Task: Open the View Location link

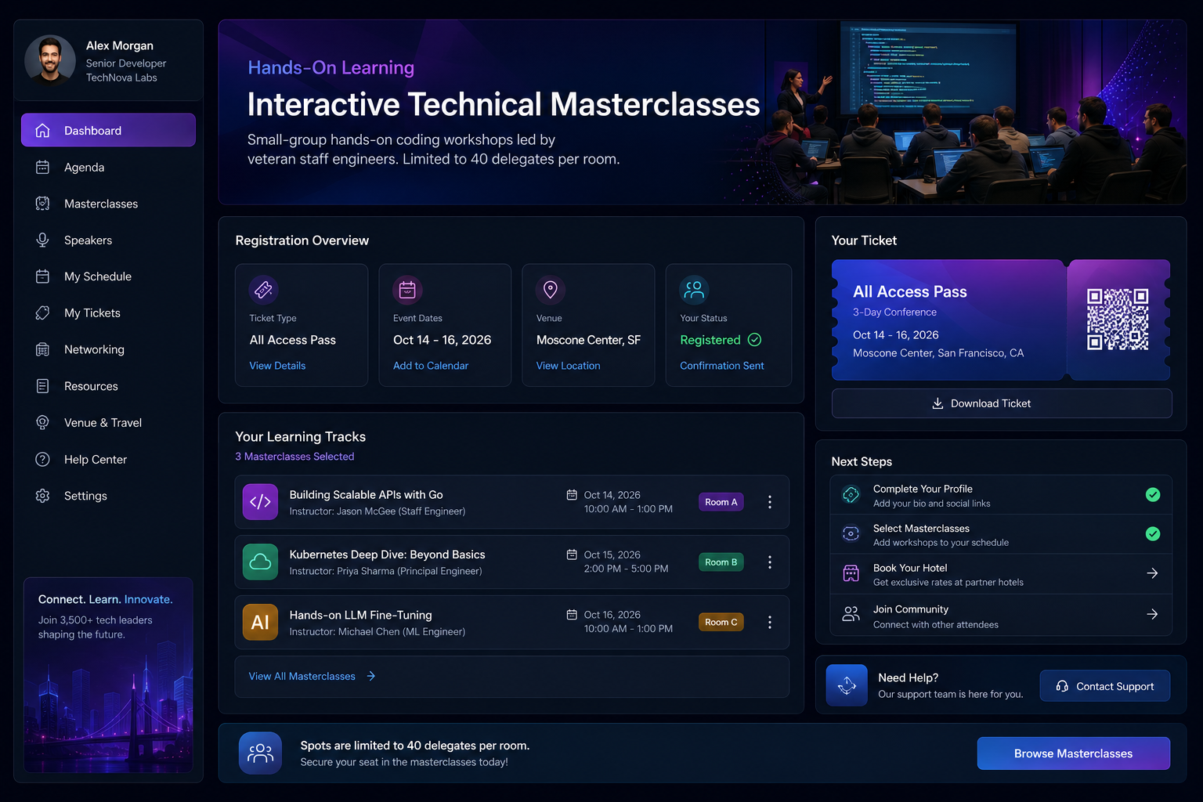Action: 569,366
